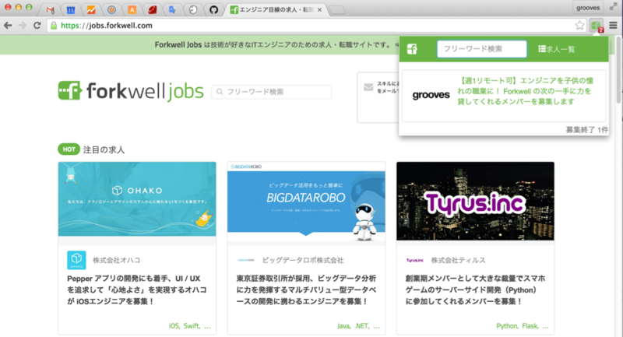This screenshot has height=337, width=623.
Task: Enter fullscreen with the expand arrows icon
Action: click(x=613, y=7)
